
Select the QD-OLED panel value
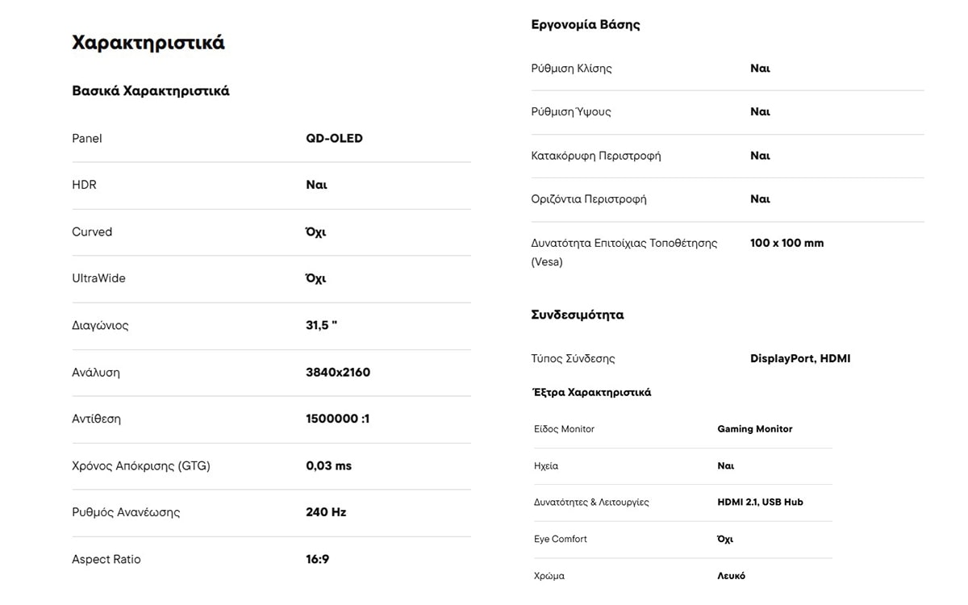[x=334, y=139]
